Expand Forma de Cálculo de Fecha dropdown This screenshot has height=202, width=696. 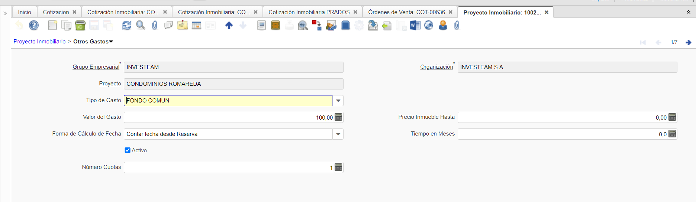[338, 134]
